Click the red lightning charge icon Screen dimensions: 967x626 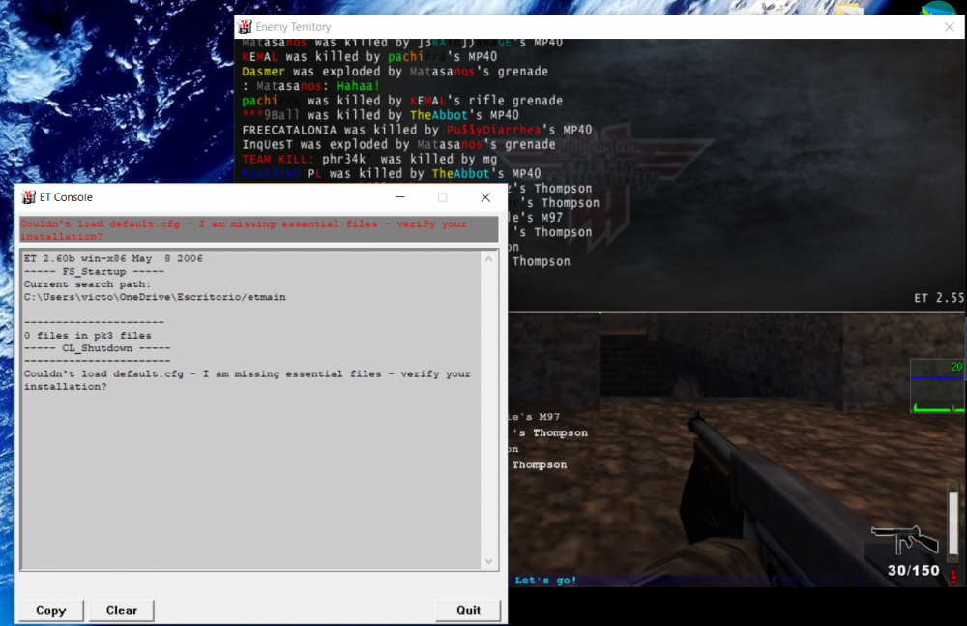[954, 578]
